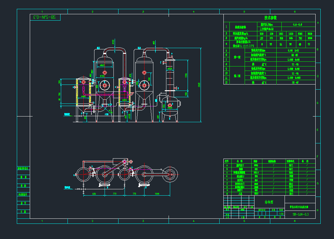This screenshot has width=334, height=239.
Task: Click the circular manhole on the left evaporator
Action: point(105,85)
